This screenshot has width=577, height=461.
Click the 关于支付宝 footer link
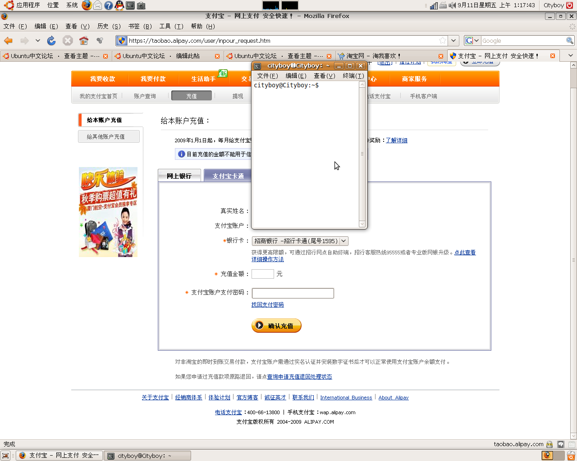[155, 398]
